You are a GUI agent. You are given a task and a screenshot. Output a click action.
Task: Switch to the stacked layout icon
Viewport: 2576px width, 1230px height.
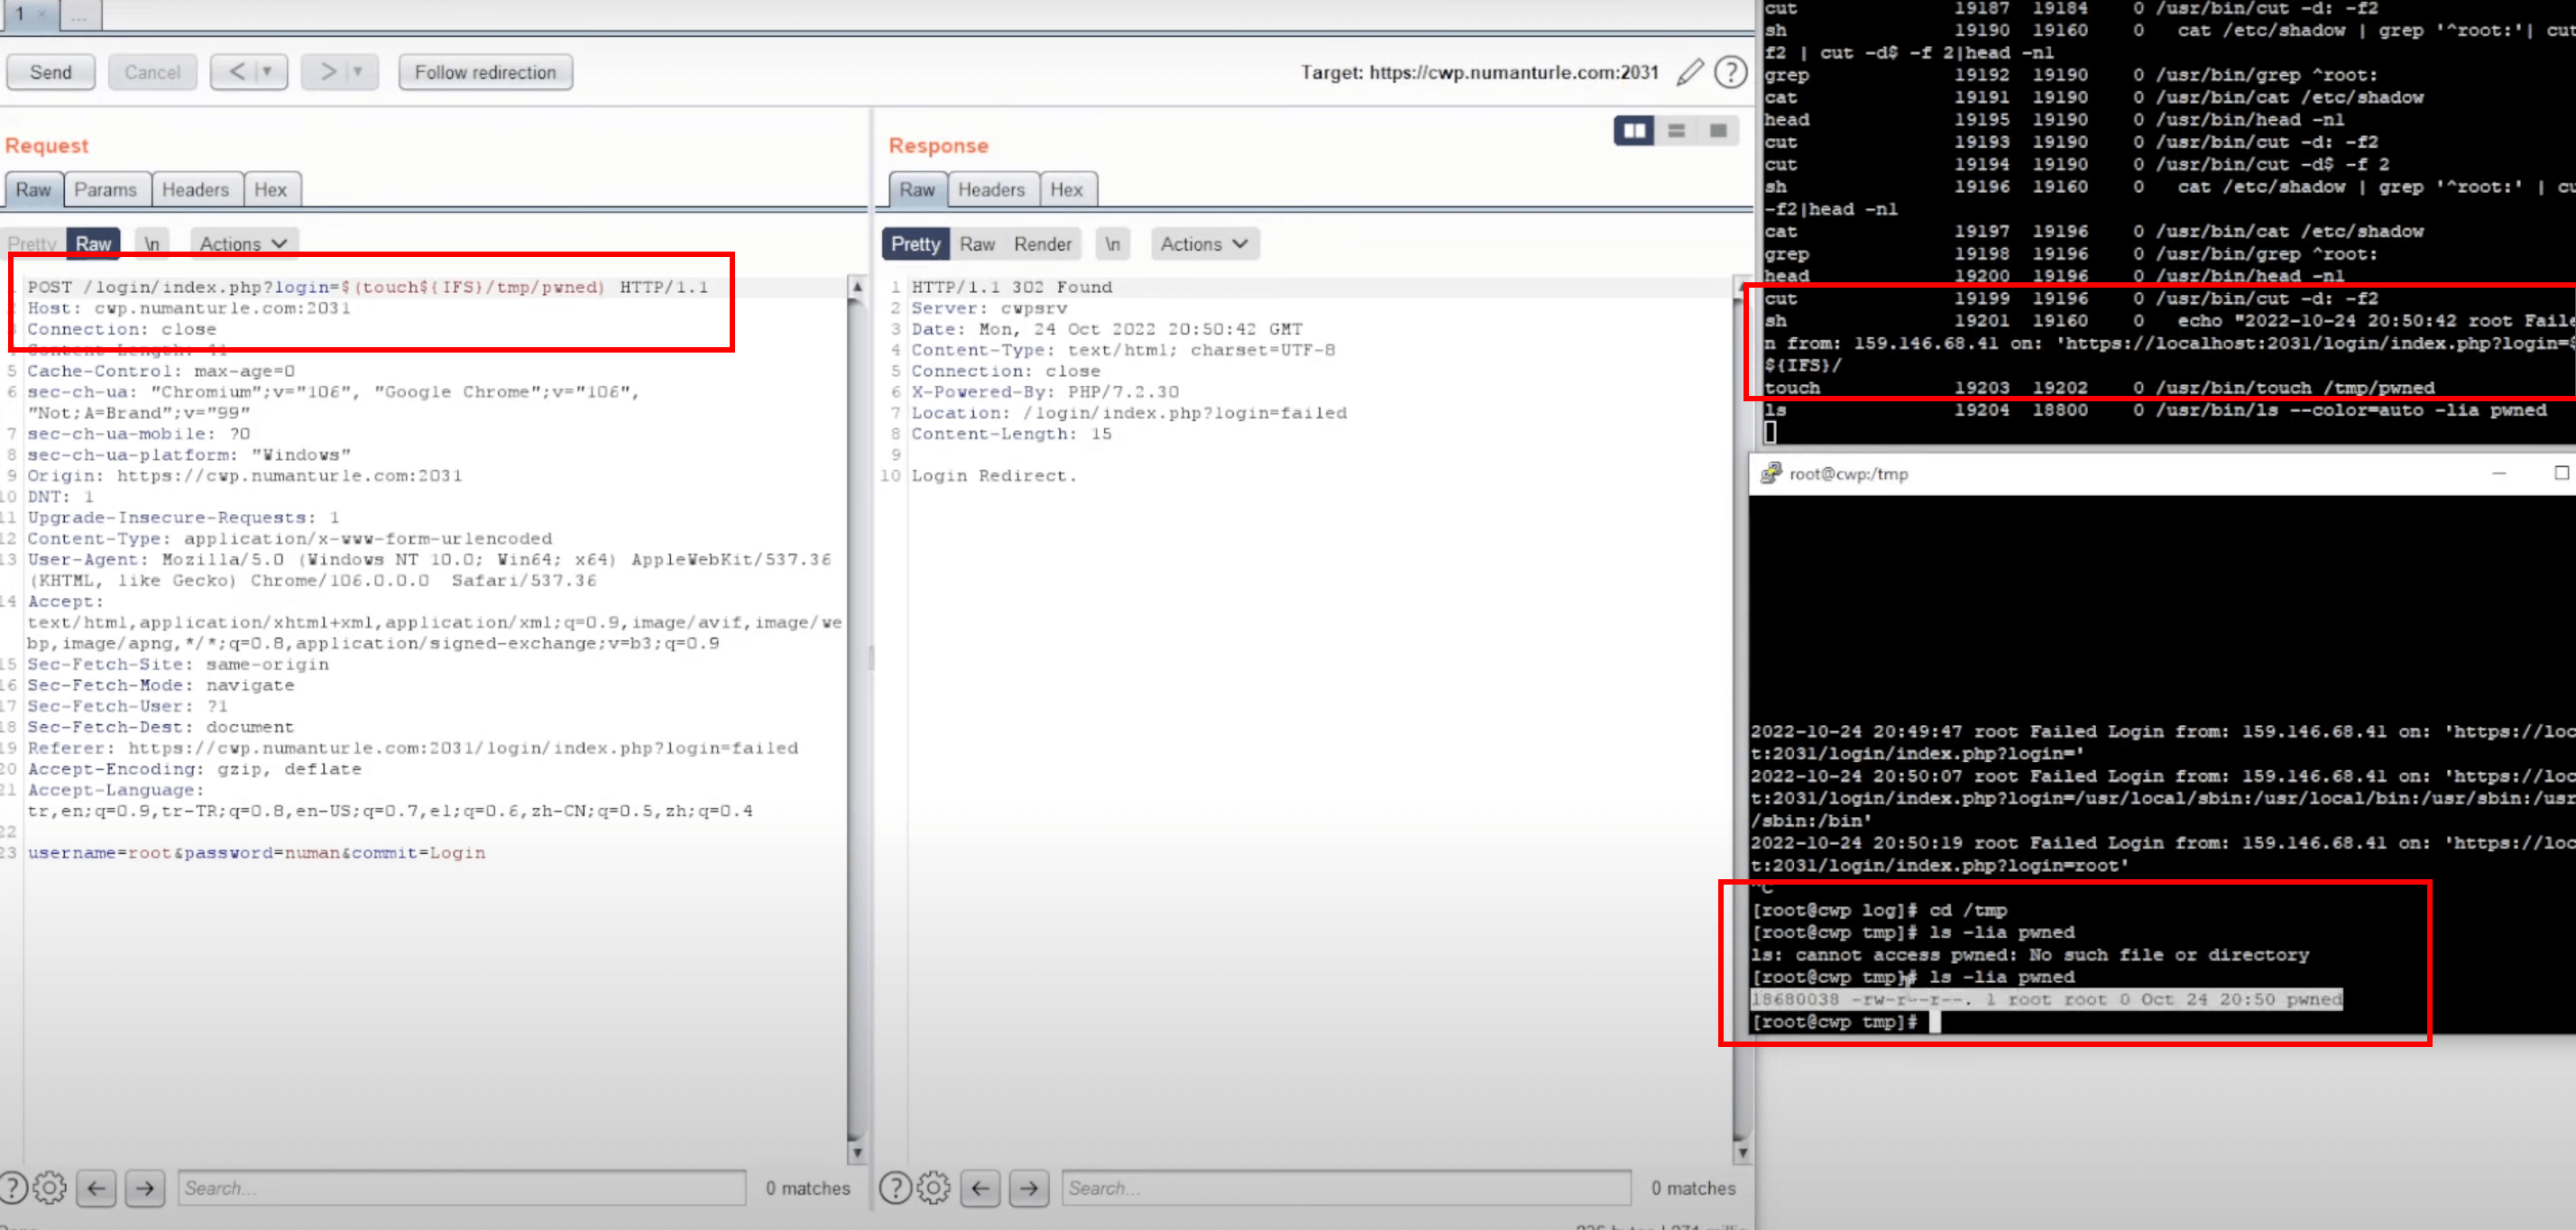pyautogui.click(x=1676, y=131)
